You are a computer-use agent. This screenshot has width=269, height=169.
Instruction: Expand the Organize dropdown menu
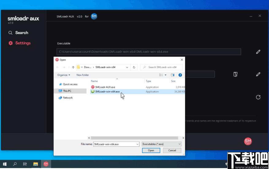[64, 75]
